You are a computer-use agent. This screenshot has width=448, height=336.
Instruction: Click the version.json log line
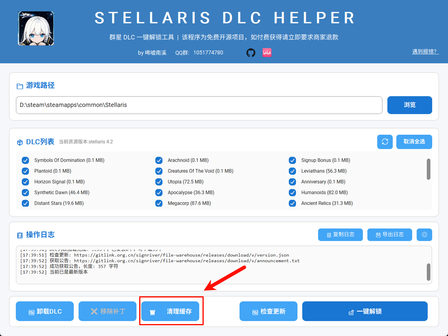click(x=154, y=255)
